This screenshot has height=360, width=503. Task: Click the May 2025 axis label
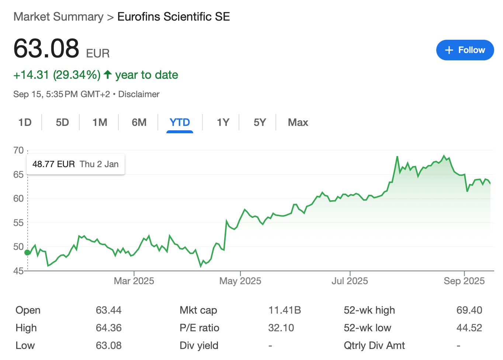pyautogui.click(x=240, y=281)
